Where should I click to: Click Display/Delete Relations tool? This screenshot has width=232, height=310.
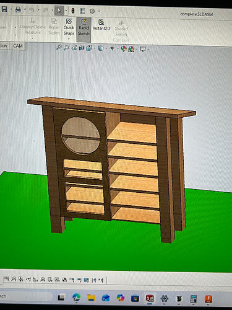[32, 27]
